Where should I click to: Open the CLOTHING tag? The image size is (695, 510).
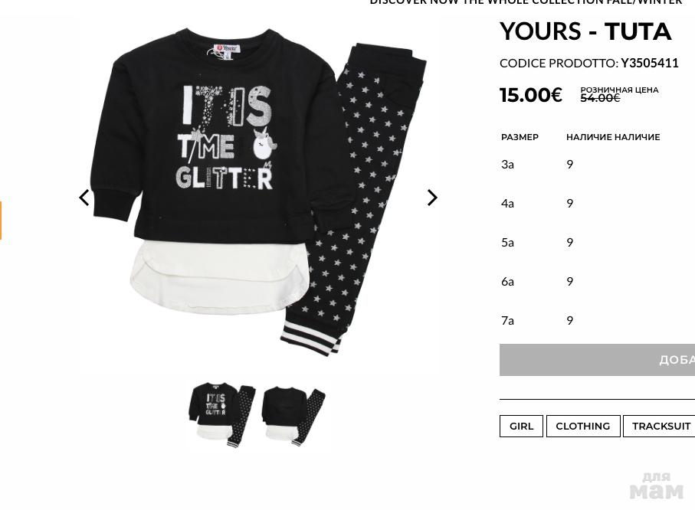[583, 427]
